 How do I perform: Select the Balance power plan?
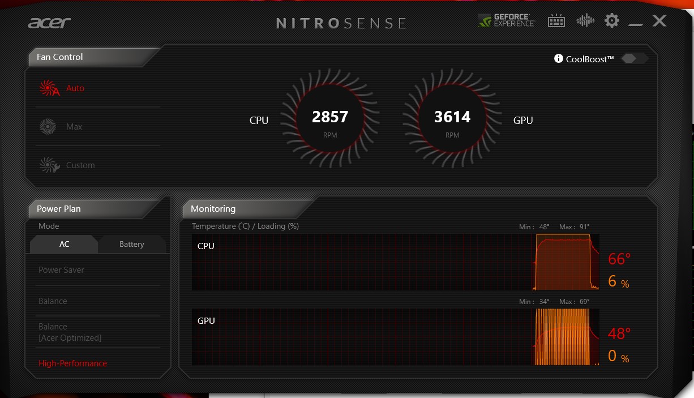click(x=53, y=301)
